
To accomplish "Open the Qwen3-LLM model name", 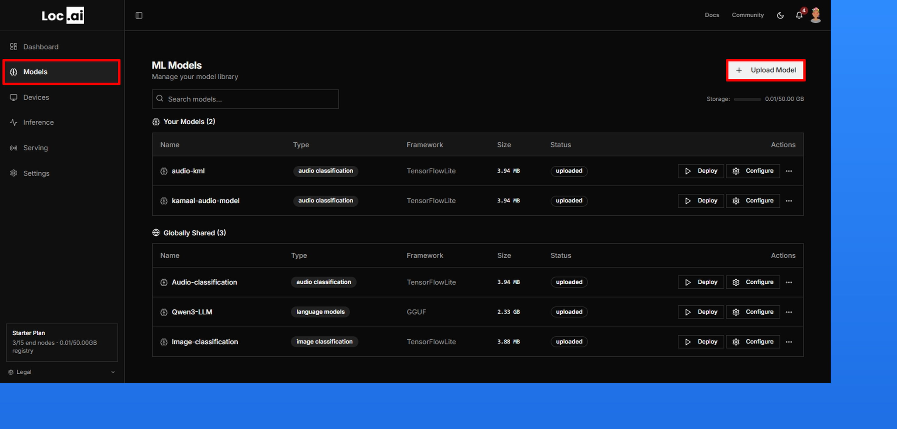I will 192,312.
